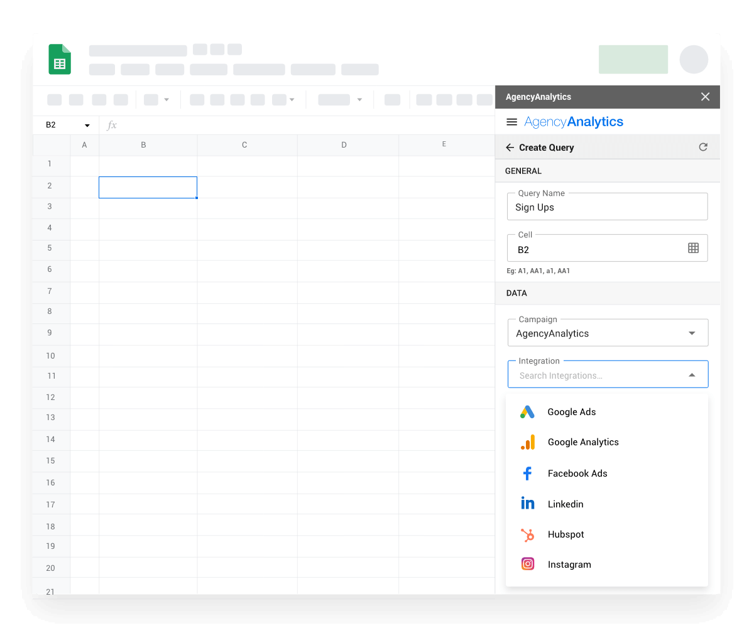Switch focus to the GENERAL section header
The width and height of the screenshot is (754, 628).
(522, 170)
